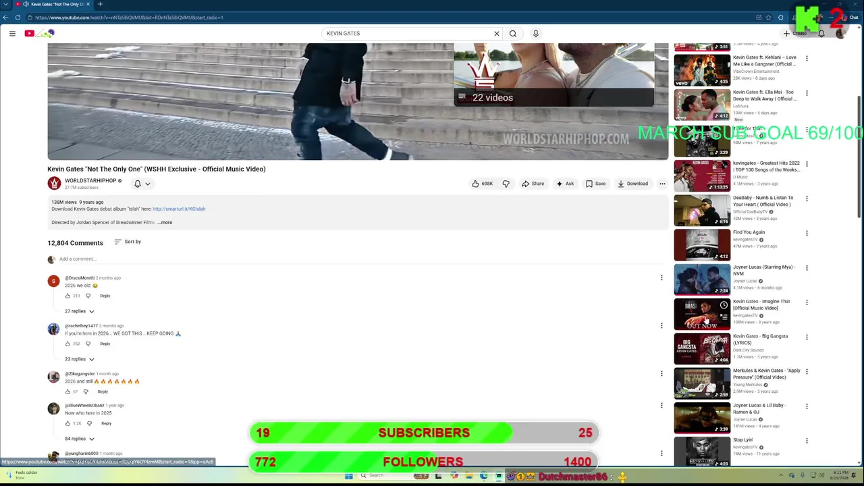Image resolution: width=864 pixels, height=486 pixels.
Task: Clear the KEVIN GATES search text
Action: [497, 33]
